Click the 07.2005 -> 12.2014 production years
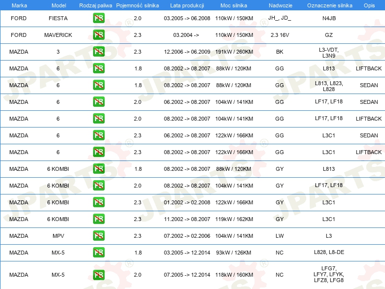This screenshot has width=385, height=289. (187, 275)
